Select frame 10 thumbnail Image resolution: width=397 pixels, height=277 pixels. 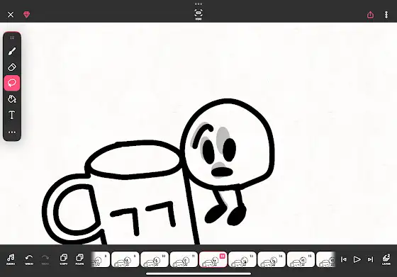coord(155,259)
